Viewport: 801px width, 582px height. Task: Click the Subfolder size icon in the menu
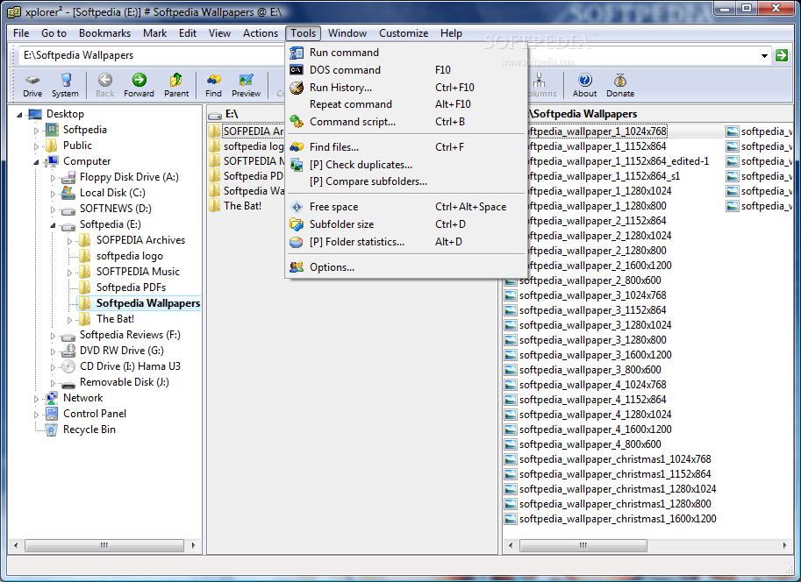(297, 224)
